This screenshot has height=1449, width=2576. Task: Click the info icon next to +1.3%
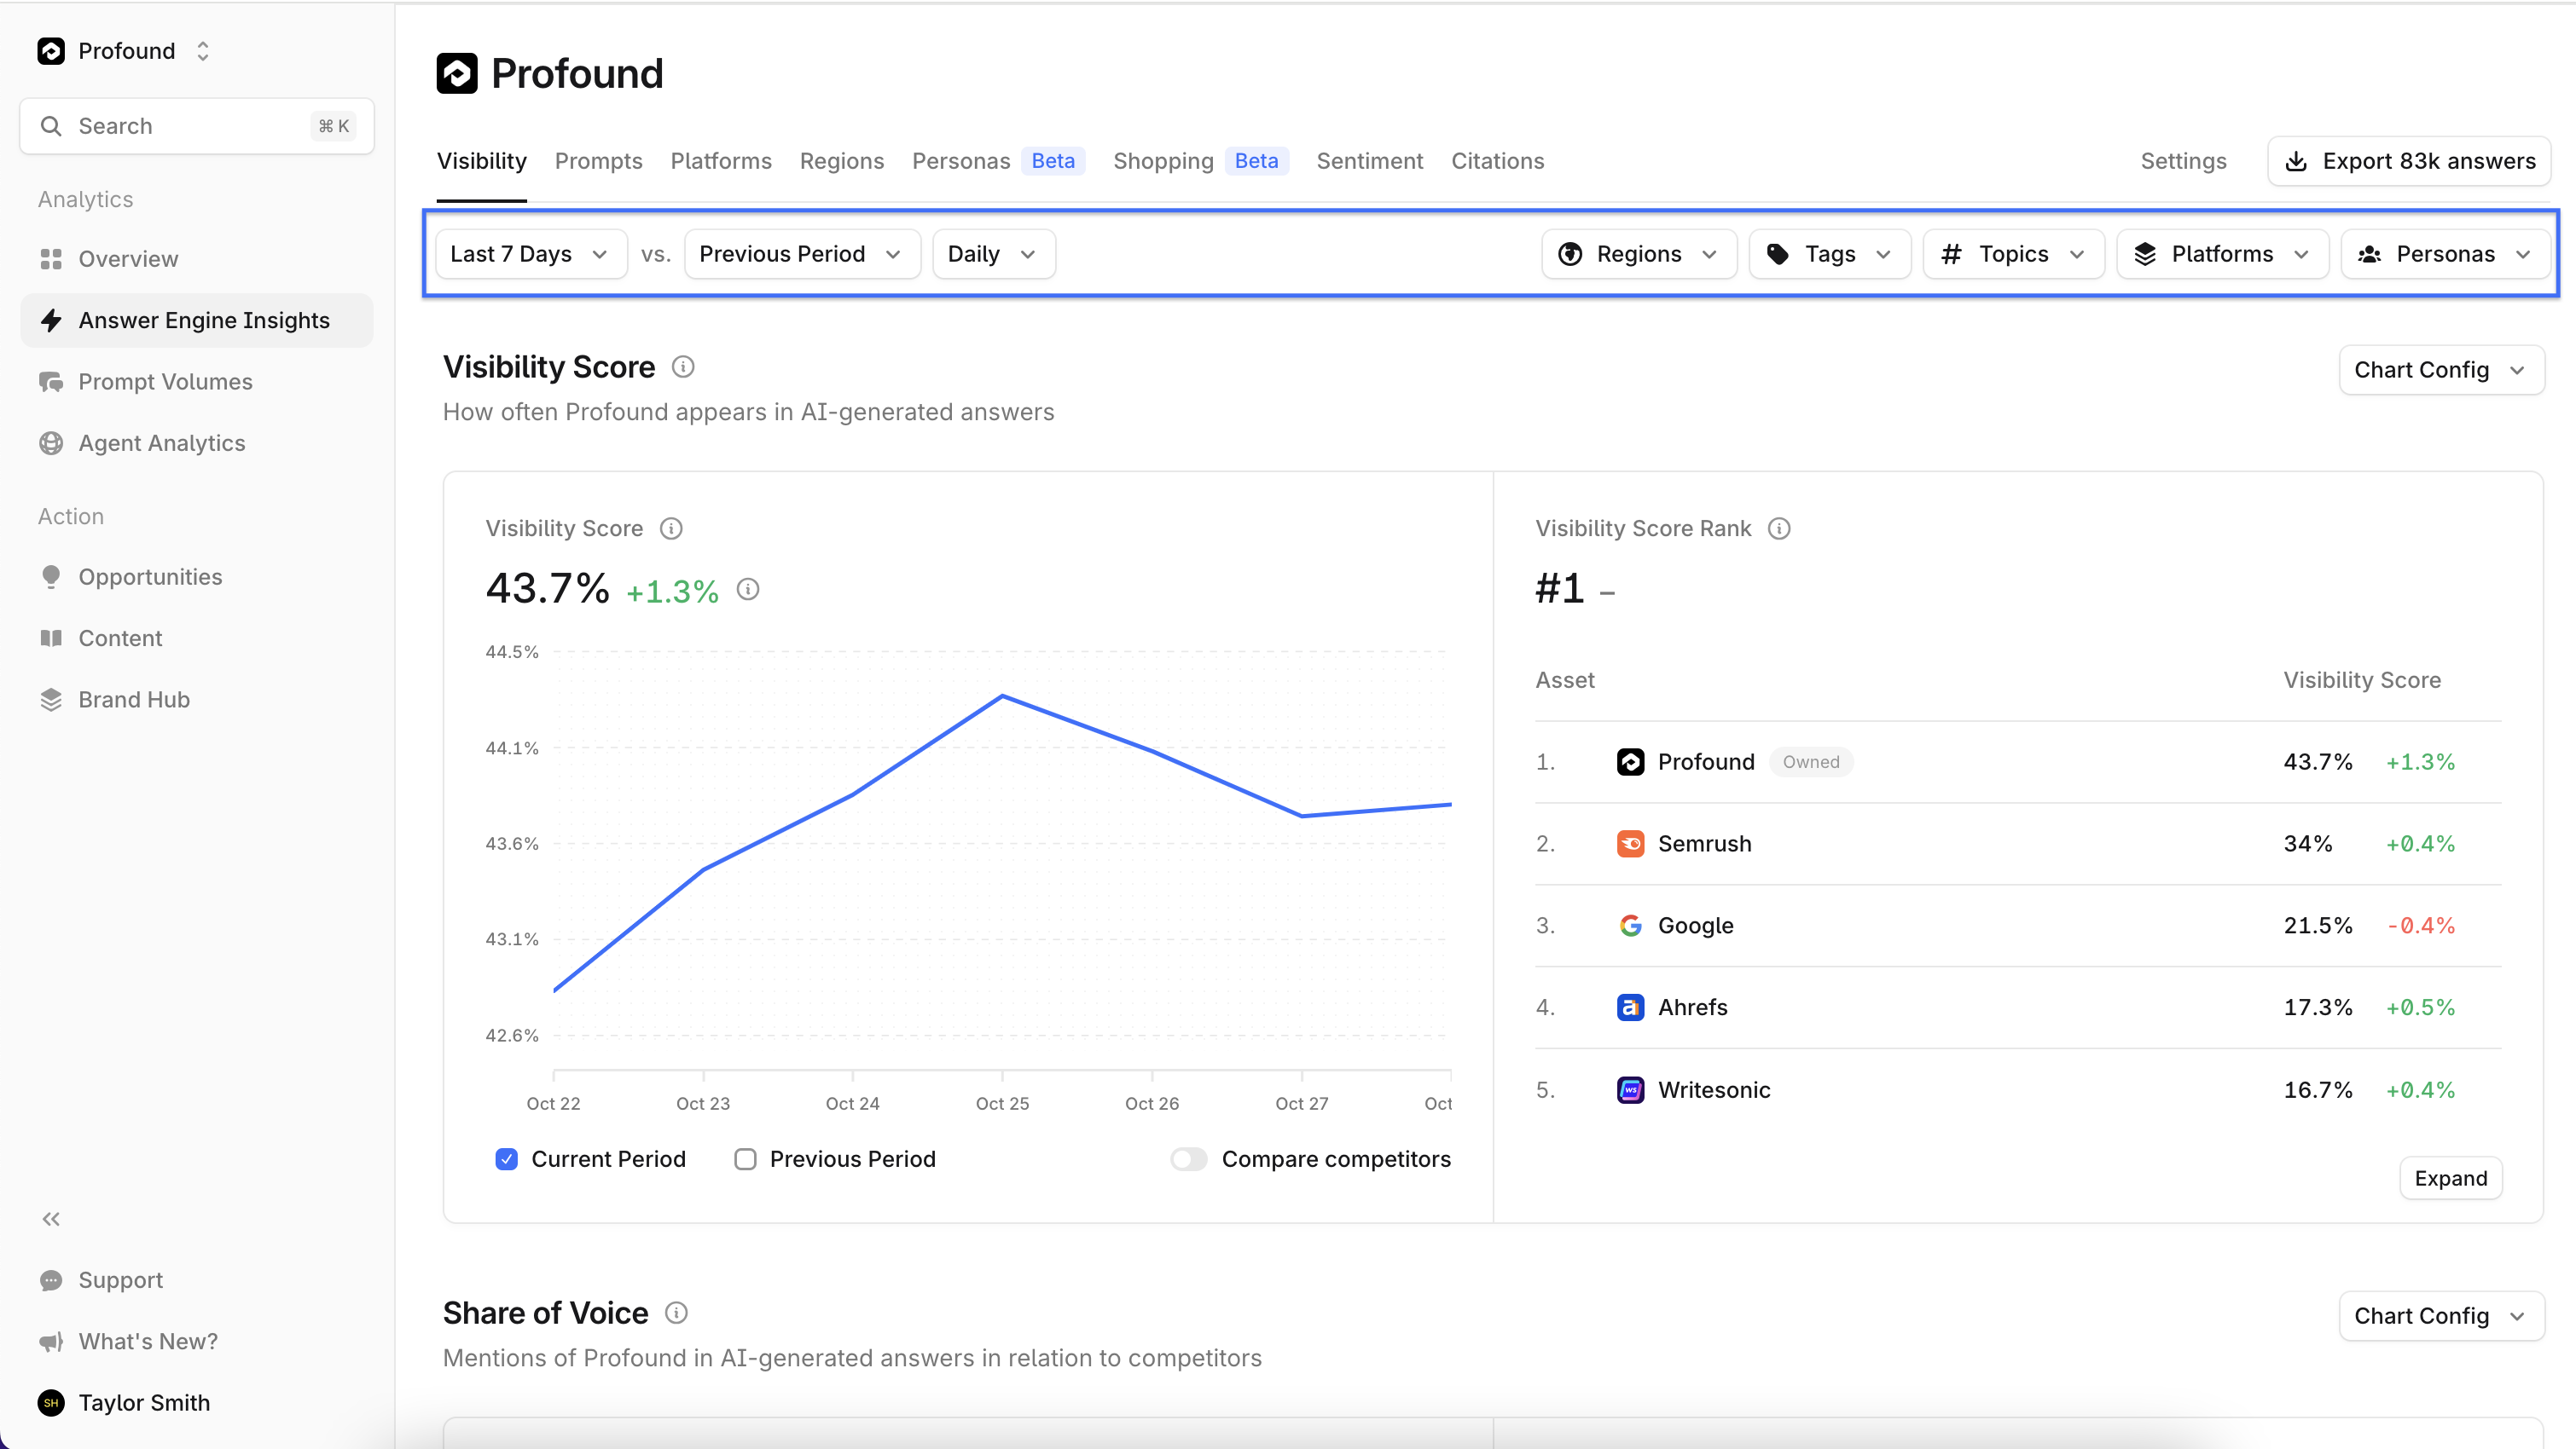pyautogui.click(x=748, y=590)
